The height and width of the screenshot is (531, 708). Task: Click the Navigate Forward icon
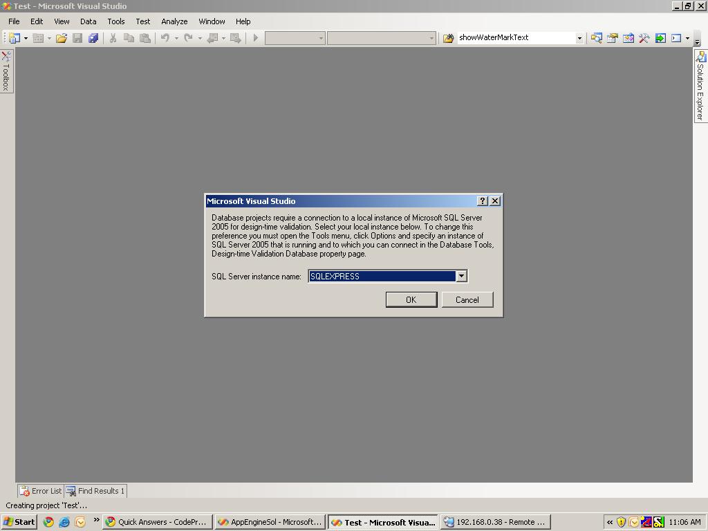[235, 39]
